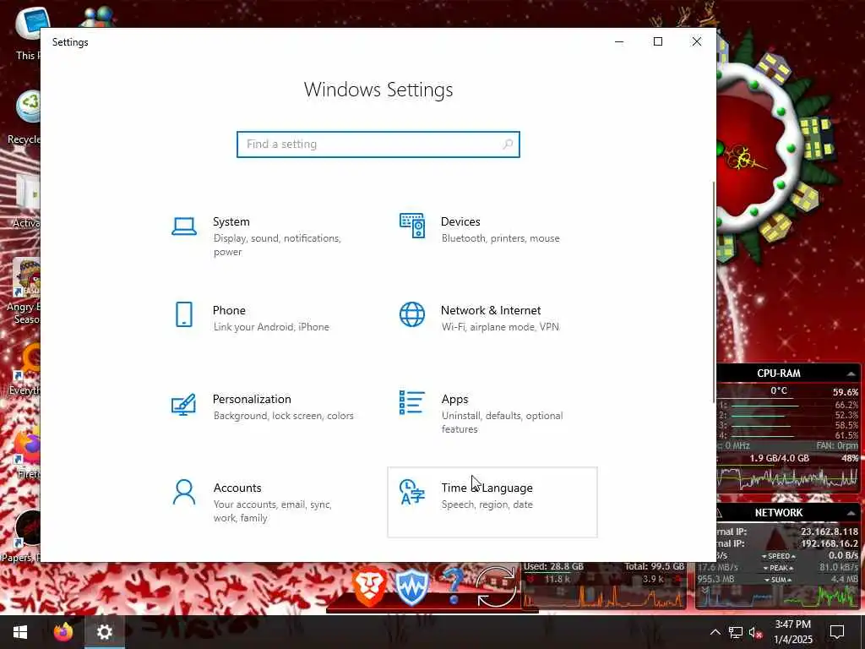Click the Windows Settings heading
Image resolution: width=865 pixels, height=649 pixels.
pos(378,90)
